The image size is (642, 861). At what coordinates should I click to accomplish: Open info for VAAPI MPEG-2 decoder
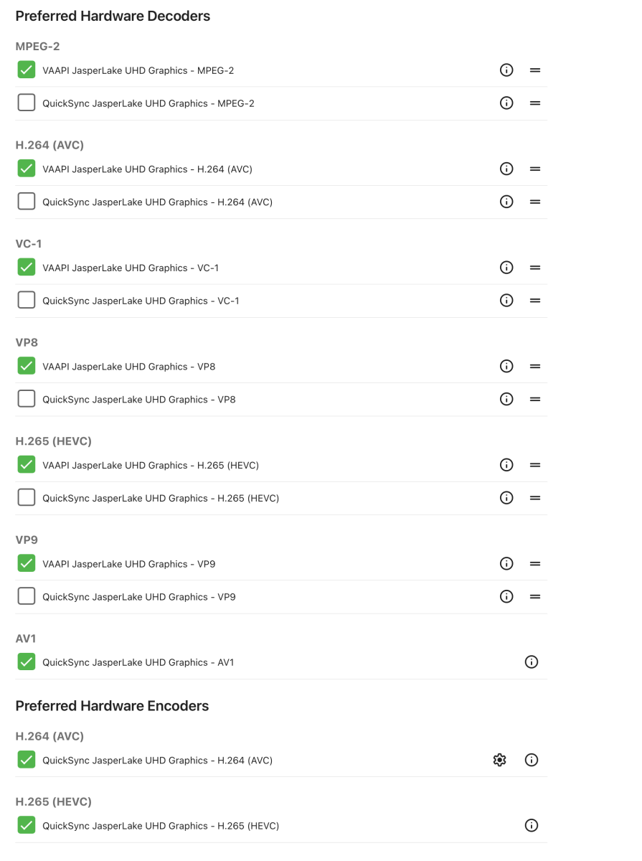tap(506, 70)
